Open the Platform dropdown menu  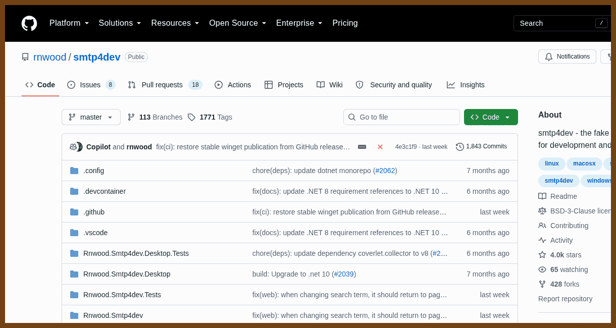pos(69,23)
